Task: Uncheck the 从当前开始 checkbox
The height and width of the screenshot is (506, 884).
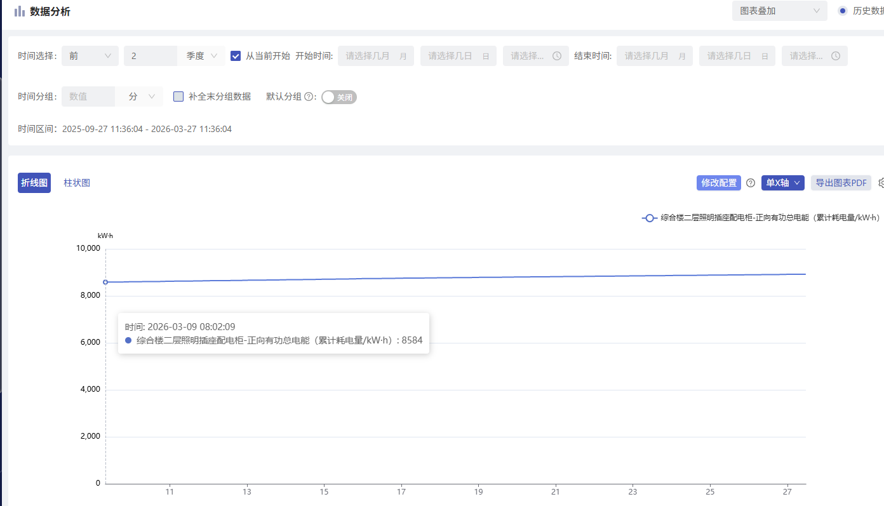Action: (x=236, y=56)
